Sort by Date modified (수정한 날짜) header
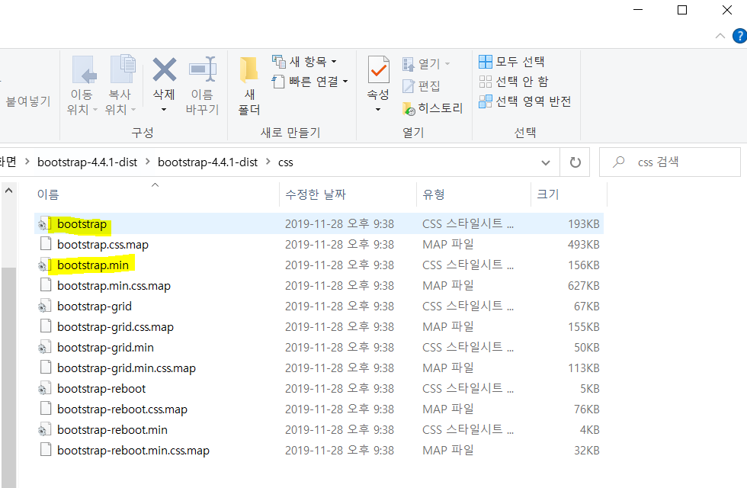This screenshot has width=747, height=488. coord(348,194)
